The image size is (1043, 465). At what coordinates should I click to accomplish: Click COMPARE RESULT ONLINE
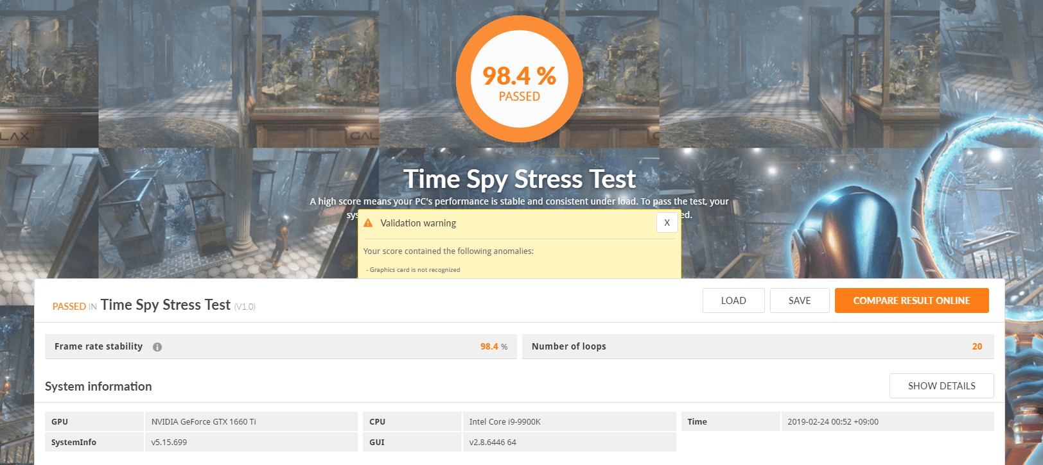(x=911, y=300)
